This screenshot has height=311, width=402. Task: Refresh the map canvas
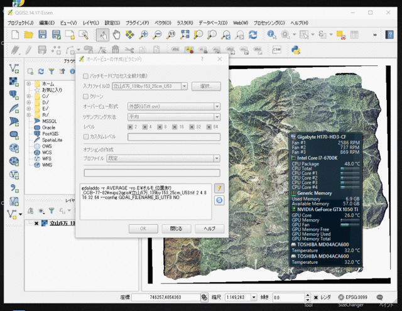(253, 35)
